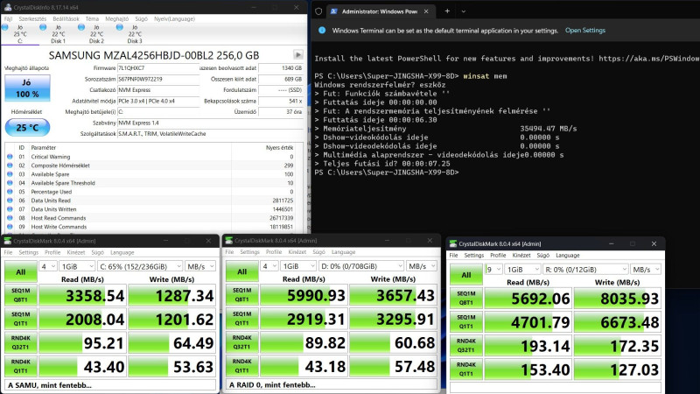Open the Fájl menu in CrystalDiskInfo
Viewport: 700px width, 394px height.
click(x=8, y=18)
